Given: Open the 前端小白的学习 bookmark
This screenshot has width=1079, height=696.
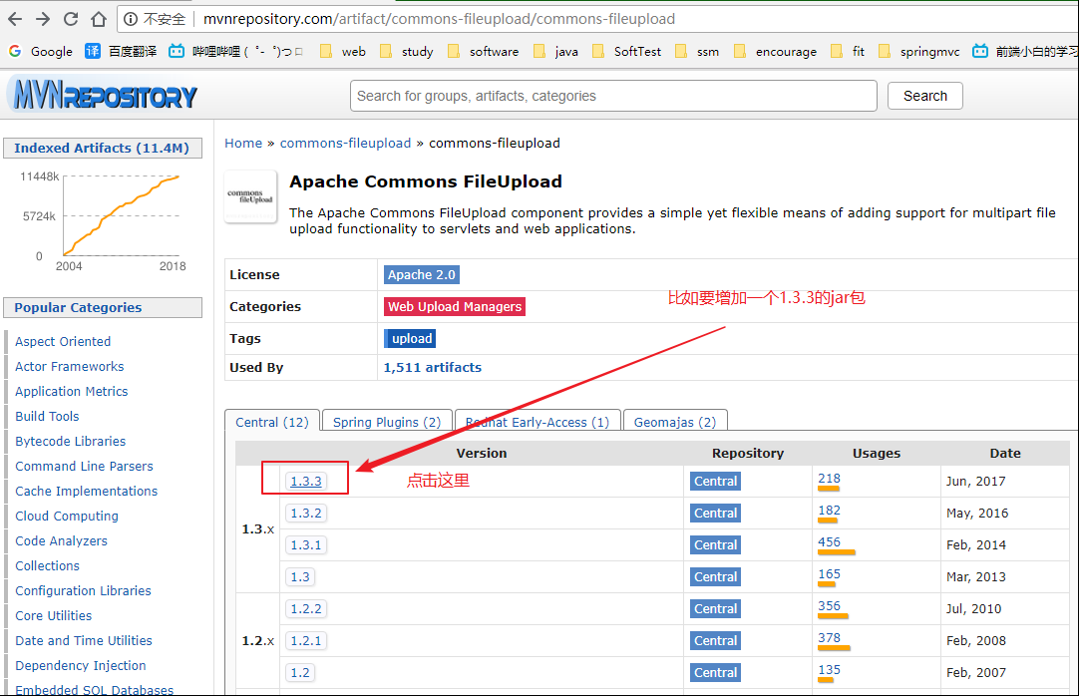Looking at the screenshot, I should (1025, 52).
